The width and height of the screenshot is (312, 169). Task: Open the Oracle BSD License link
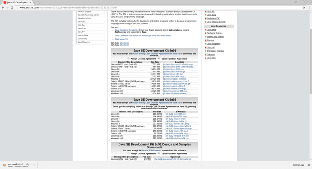click(x=152, y=150)
